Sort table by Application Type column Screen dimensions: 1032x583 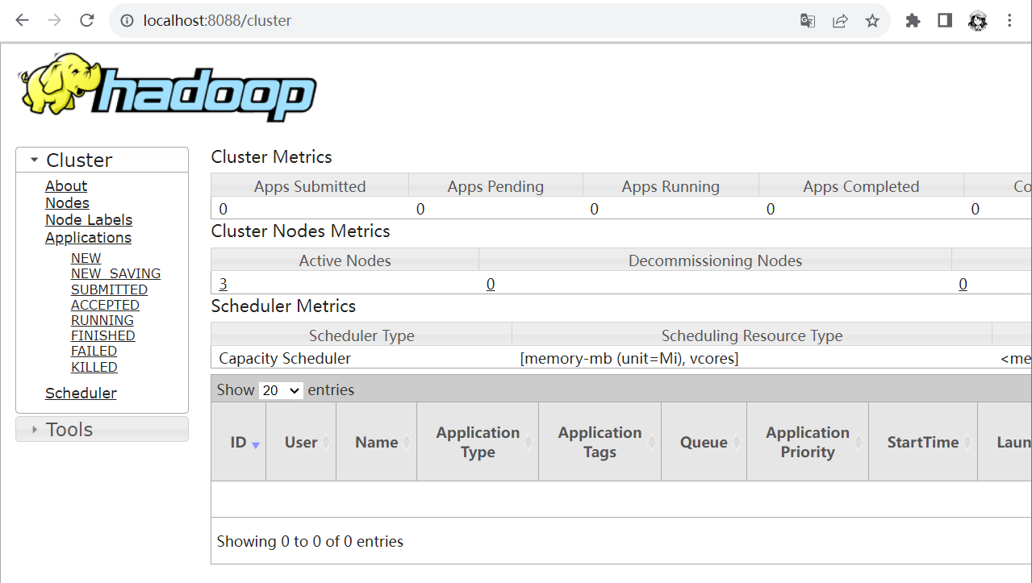(x=478, y=442)
